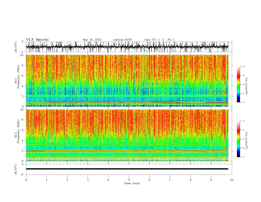Viewport: 261px width, 202px height.
Task: Click the '4' kHz tick of ch.1 spectrogram
Action: (23, 86)
